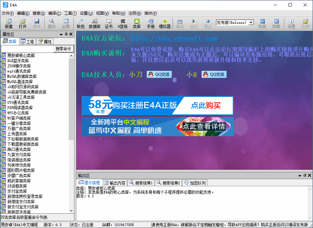Launch the 模拟器 Android emulator icon
The height and width of the screenshot is (228, 313).
pyautogui.click(x=165, y=23)
